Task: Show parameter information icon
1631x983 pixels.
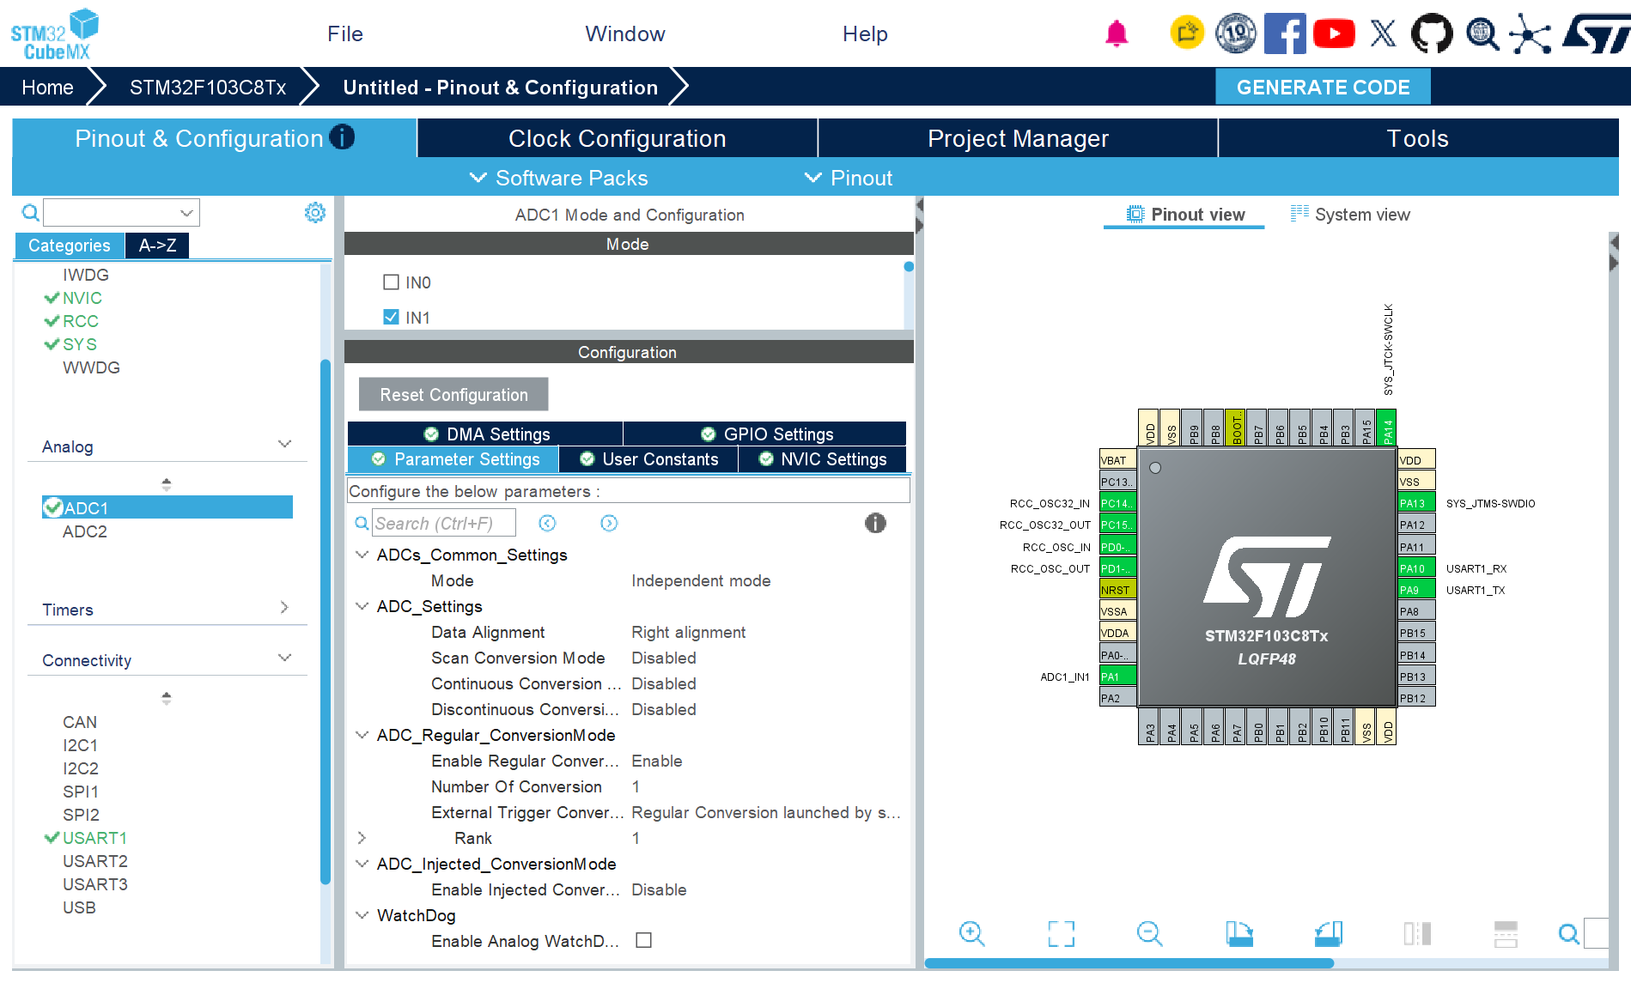Action: 875,523
